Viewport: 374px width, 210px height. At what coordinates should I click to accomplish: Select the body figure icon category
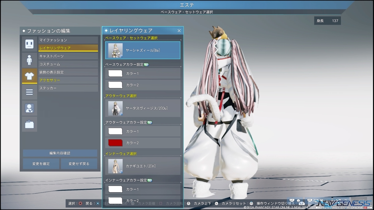29,60
